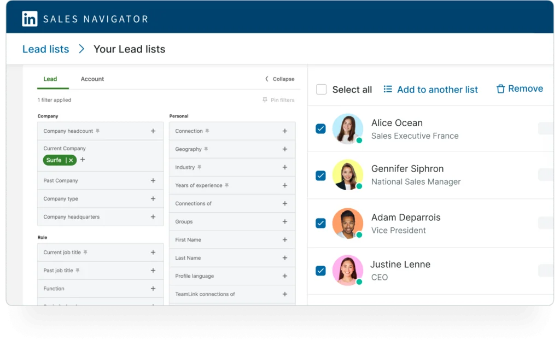The image size is (560, 346).
Task: Remove the Surfe company filter chip
Action: point(71,160)
